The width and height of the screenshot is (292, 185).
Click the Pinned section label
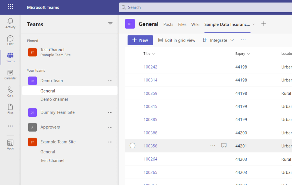(x=33, y=41)
